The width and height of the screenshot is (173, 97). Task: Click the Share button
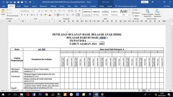pyautogui.click(x=167, y=6)
